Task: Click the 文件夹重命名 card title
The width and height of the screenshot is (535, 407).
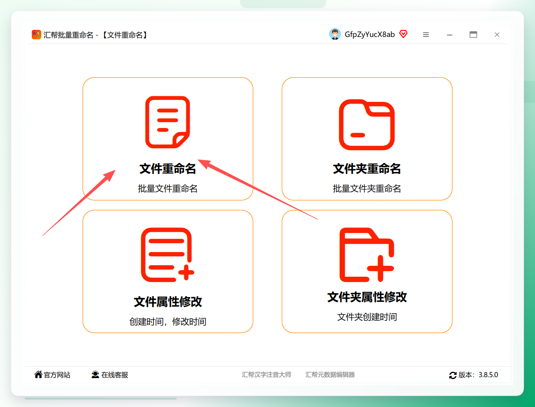Action: pos(367,168)
